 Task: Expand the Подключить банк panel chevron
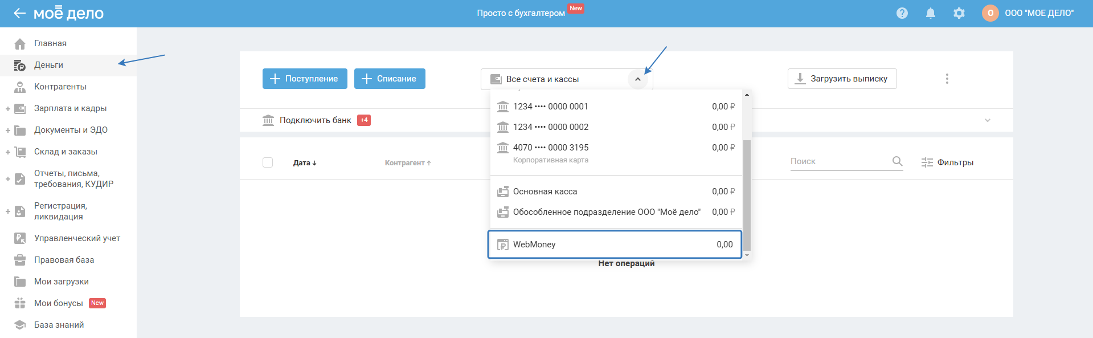988,120
